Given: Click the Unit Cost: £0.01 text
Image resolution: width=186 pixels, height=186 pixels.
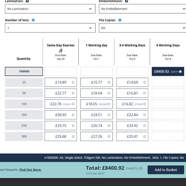Looking at the screenshot, I should [95, 173].
